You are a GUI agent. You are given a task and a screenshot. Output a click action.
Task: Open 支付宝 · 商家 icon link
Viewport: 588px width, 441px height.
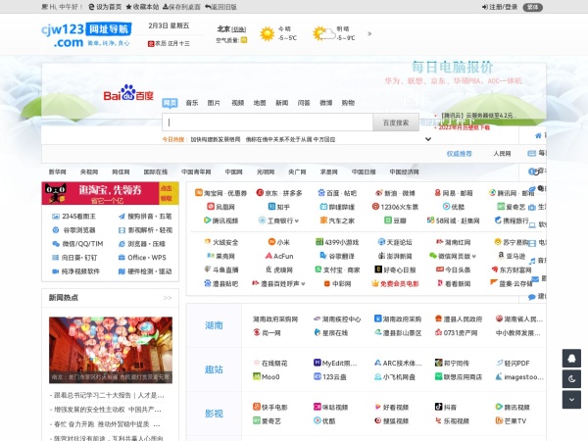(318, 269)
